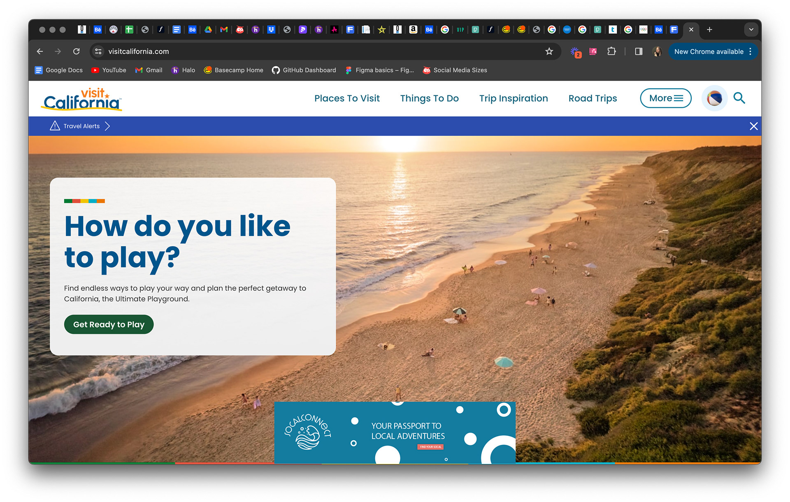
Task: Click the SoCal Connect ad banner
Action: (395, 433)
